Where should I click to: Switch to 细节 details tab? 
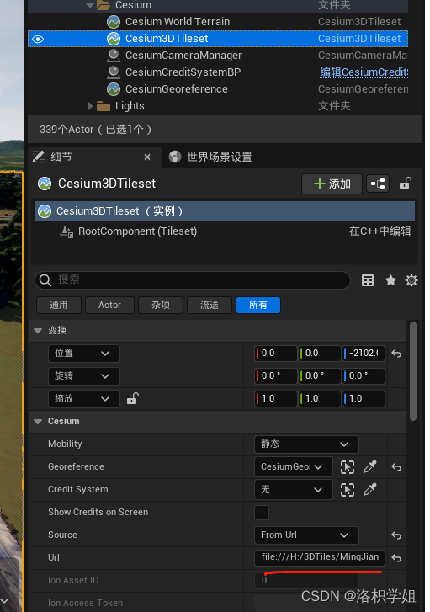point(61,157)
